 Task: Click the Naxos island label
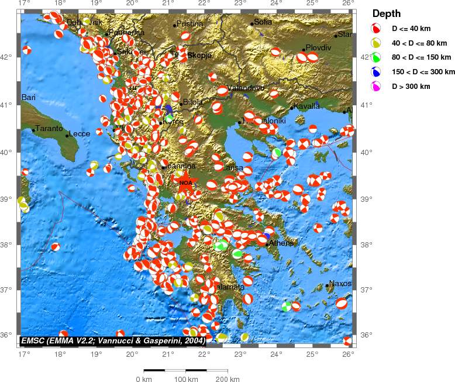340,283
